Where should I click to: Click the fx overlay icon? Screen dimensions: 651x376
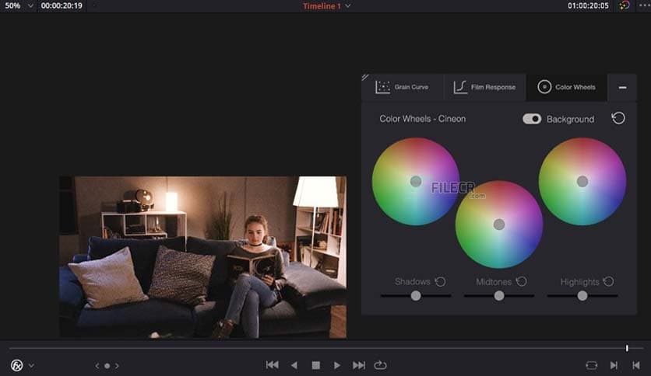16,365
